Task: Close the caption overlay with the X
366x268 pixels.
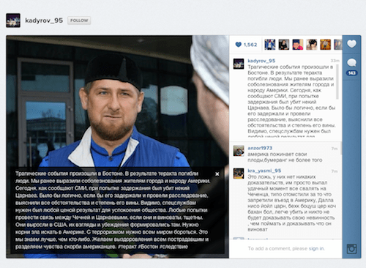Action: [217, 174]
